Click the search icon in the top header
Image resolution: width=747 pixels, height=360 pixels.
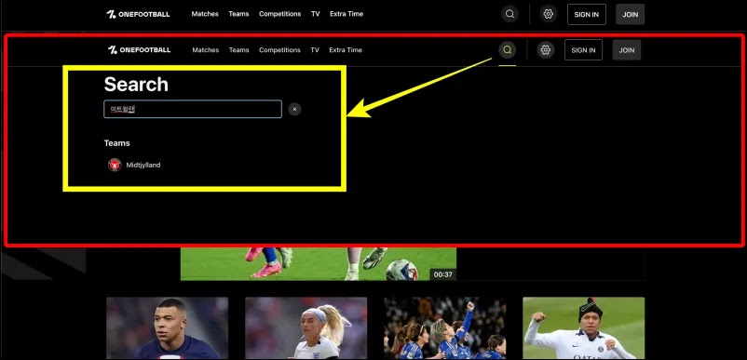click(x=509, y=14)
